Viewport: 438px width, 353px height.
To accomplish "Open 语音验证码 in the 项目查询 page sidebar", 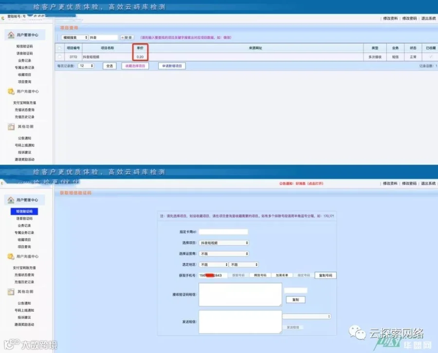I will click(24, 54).
